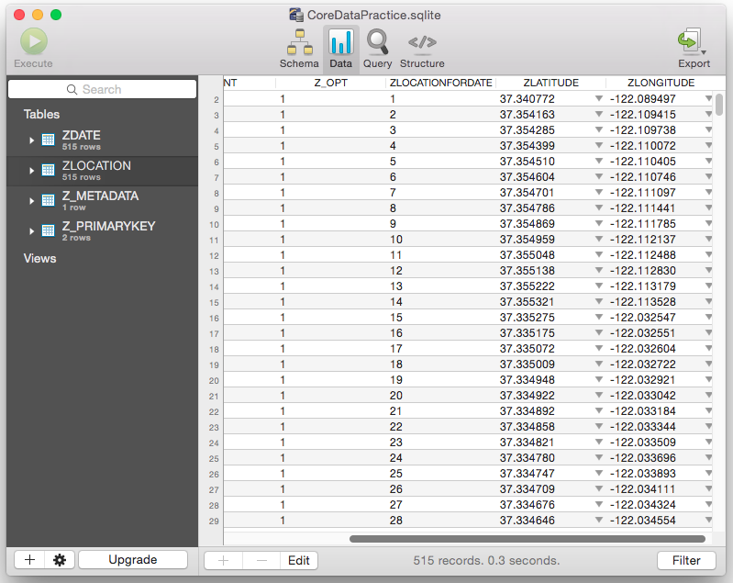
Task: Open dropdown arrow beside latitude 37.354510
Action: tap(599, 161)
